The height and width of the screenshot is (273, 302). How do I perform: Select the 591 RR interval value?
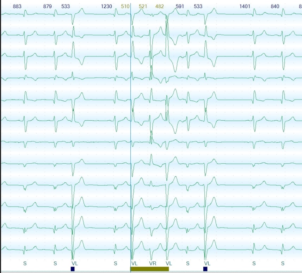(180, 6)
